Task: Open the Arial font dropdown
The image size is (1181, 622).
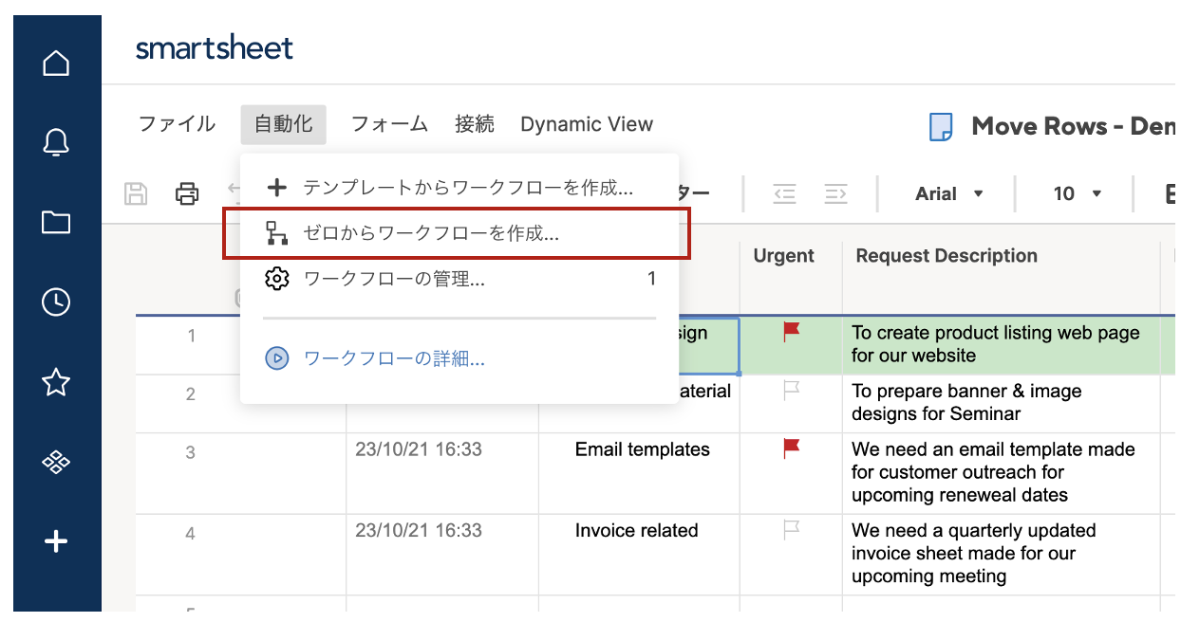Action: click(x=949, y=194)
